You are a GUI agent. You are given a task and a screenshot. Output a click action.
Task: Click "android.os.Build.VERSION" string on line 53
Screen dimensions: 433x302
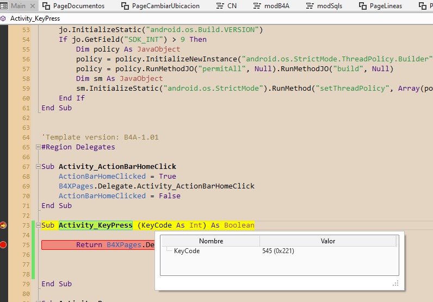[x=202, y=30]
